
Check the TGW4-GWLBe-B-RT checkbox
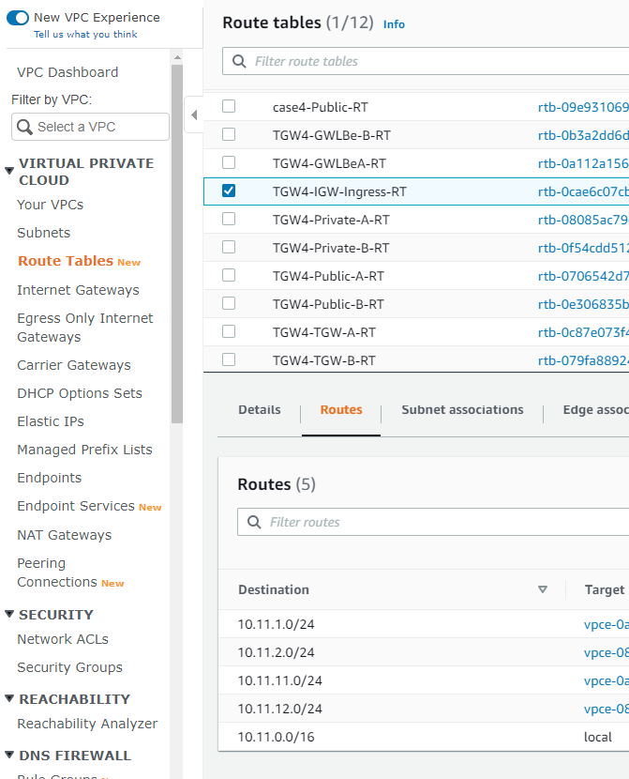(x=229, y=134)
